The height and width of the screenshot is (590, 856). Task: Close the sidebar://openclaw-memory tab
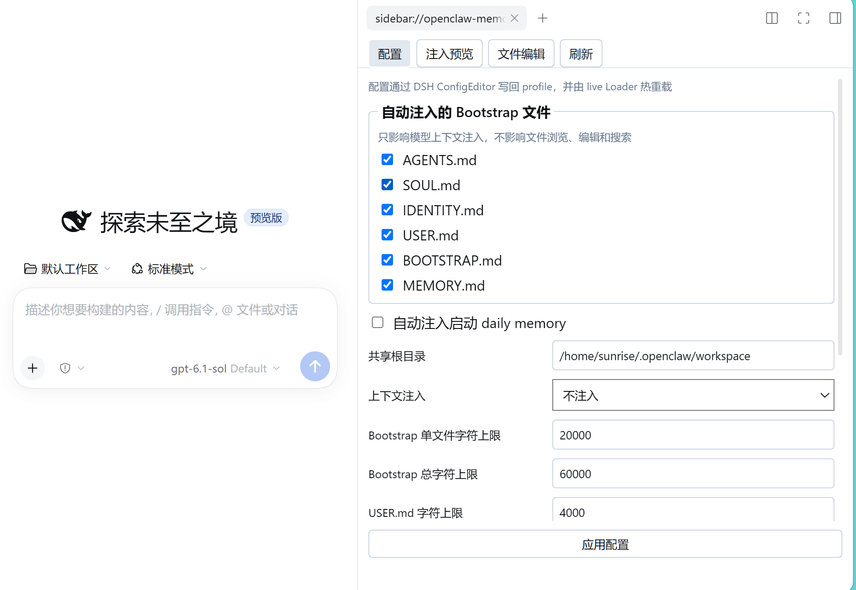tap(514, 18)
